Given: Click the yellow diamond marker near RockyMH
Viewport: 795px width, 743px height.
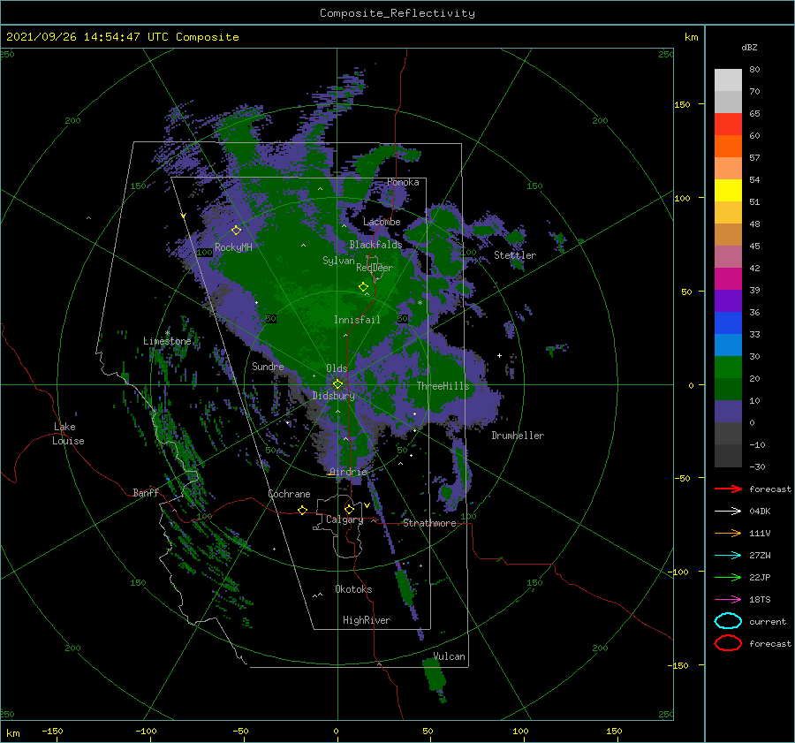Looking at the screenshot, I should [236, 231].
